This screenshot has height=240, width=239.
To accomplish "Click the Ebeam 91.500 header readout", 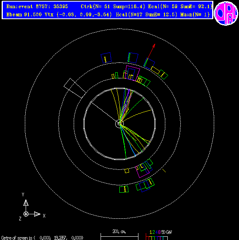I will [24, 15].
